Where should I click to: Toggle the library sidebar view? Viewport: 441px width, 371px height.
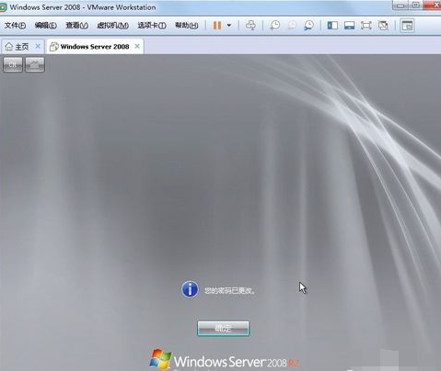[x=332, y=25]
